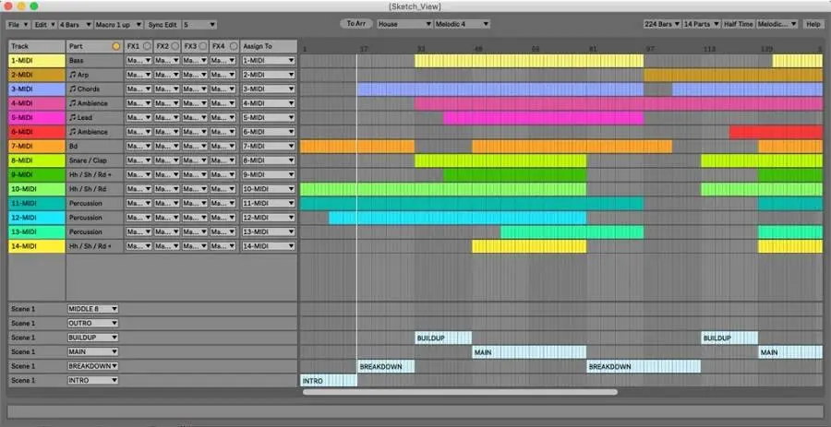Open the BREAKDOWN scene dropdown
The image size is (831, 427).
tap(92, 365)
